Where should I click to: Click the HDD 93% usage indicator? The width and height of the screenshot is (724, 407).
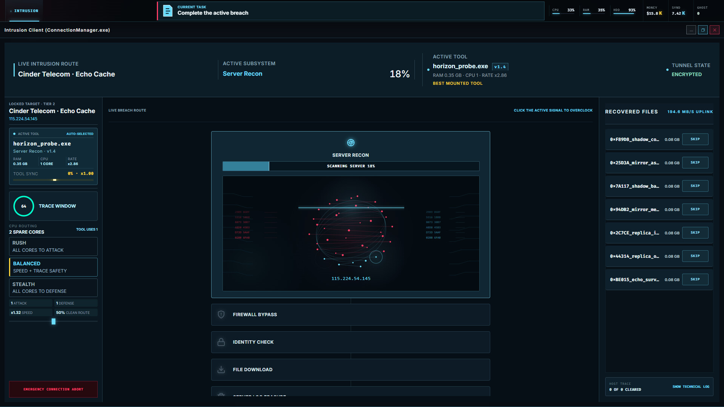pyautogui.click(x=624, y=11)
